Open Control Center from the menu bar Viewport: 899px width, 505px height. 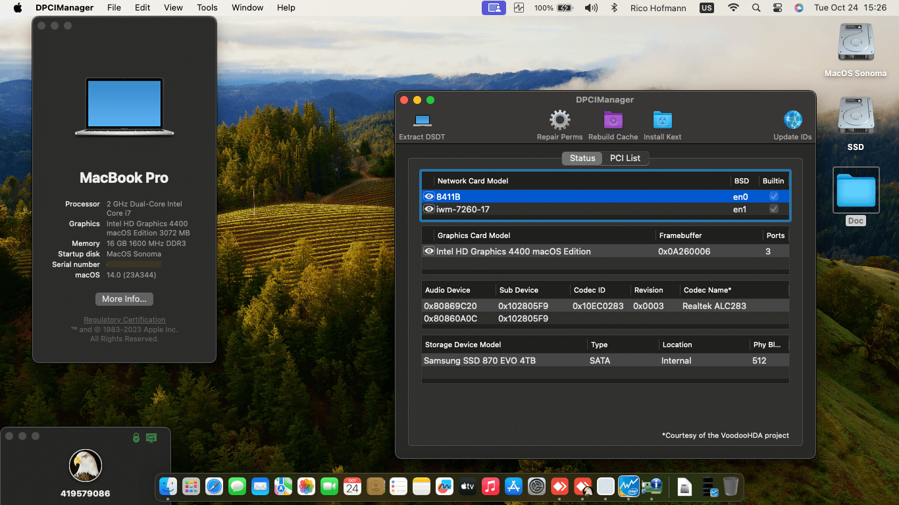point(777,8)
